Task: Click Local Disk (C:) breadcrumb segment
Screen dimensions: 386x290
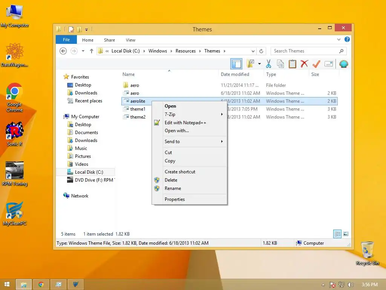Action: click(126, 51)
